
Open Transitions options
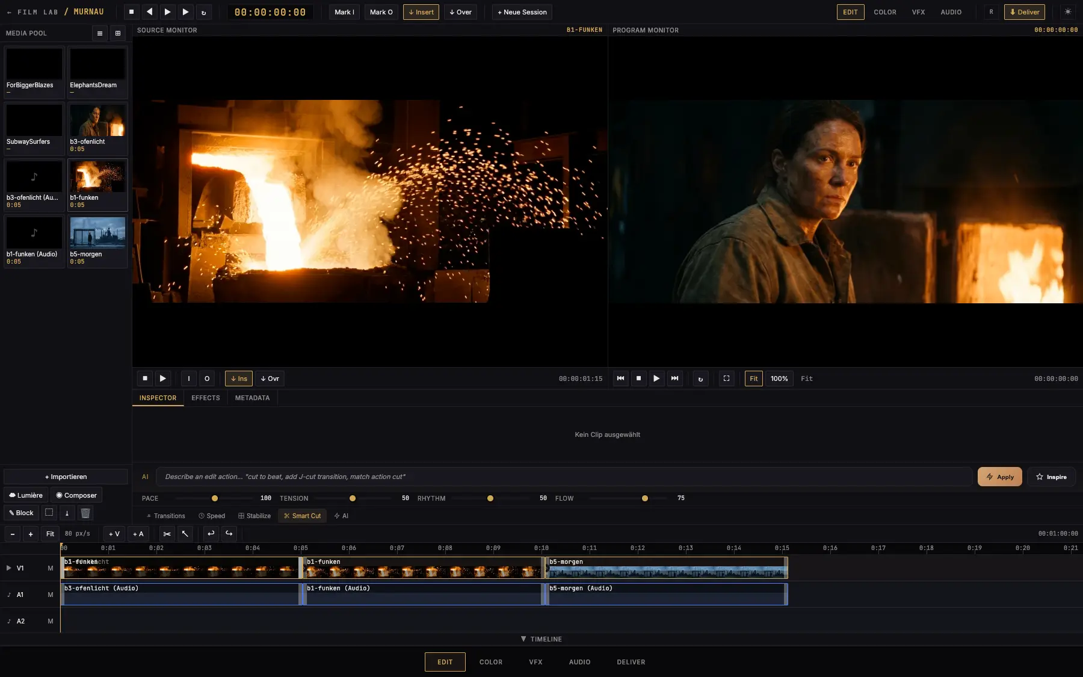click(166, 516)
